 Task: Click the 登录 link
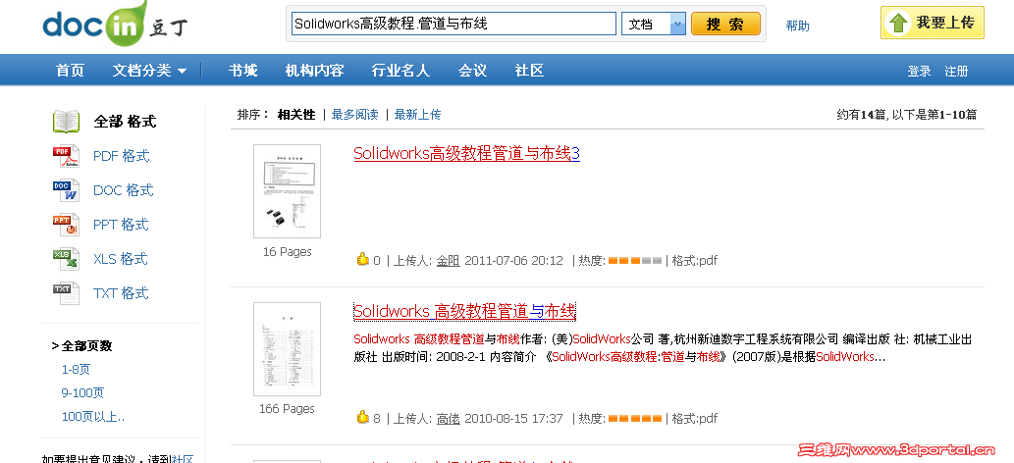point(919,72)
